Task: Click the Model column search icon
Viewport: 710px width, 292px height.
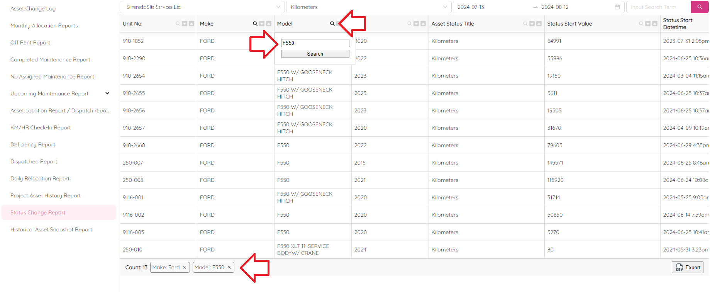Action: tap(332, 24)
